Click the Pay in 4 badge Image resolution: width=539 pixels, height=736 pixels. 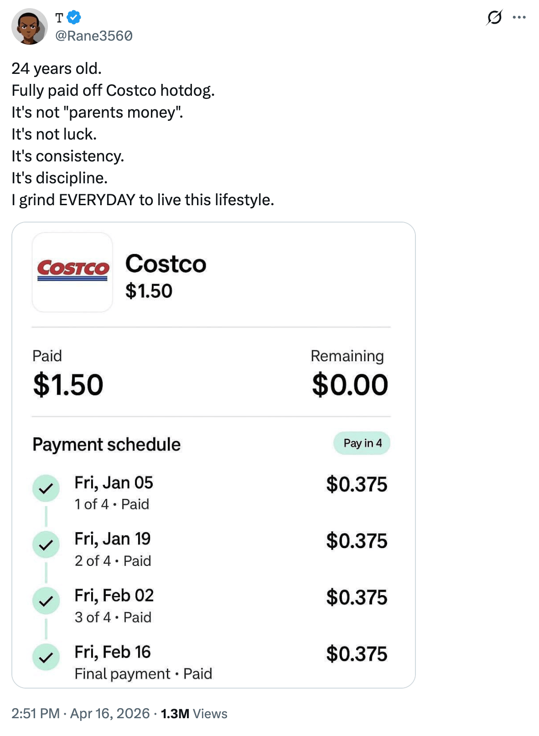coord(362,443)
